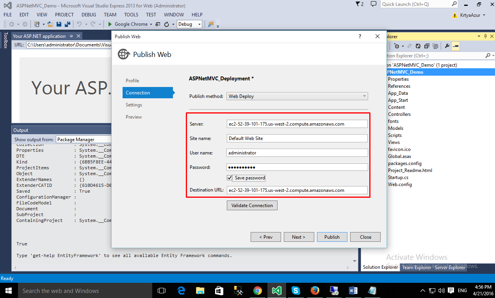Click the Site name input field
Viewport: 495px width, 298px height.
[x=297, y=138]
